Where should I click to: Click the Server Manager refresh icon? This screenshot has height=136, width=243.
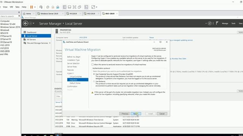pos(210,23)
